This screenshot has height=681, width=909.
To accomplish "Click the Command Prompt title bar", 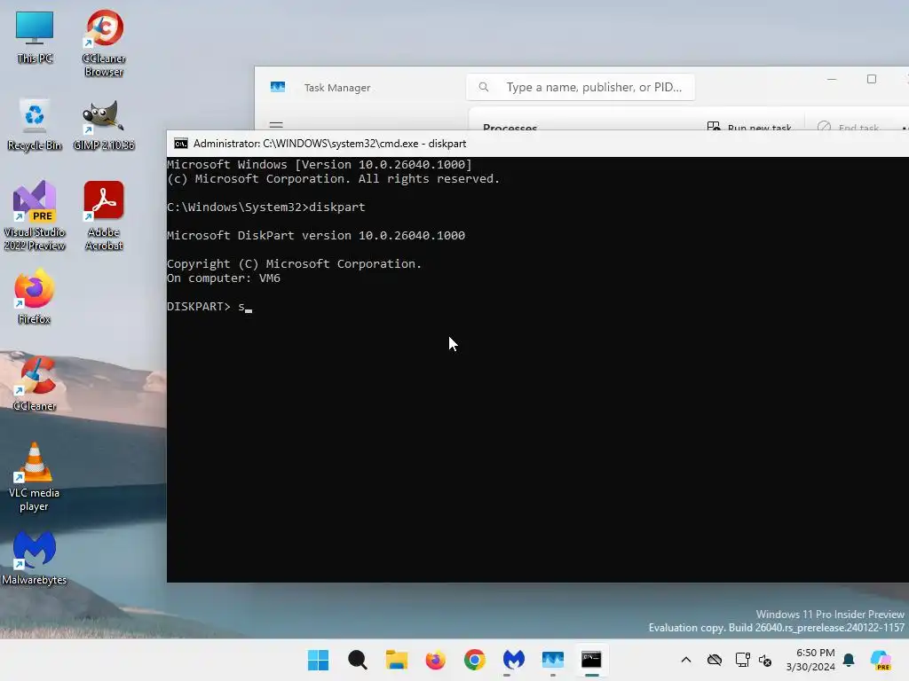I will [538, 144].
